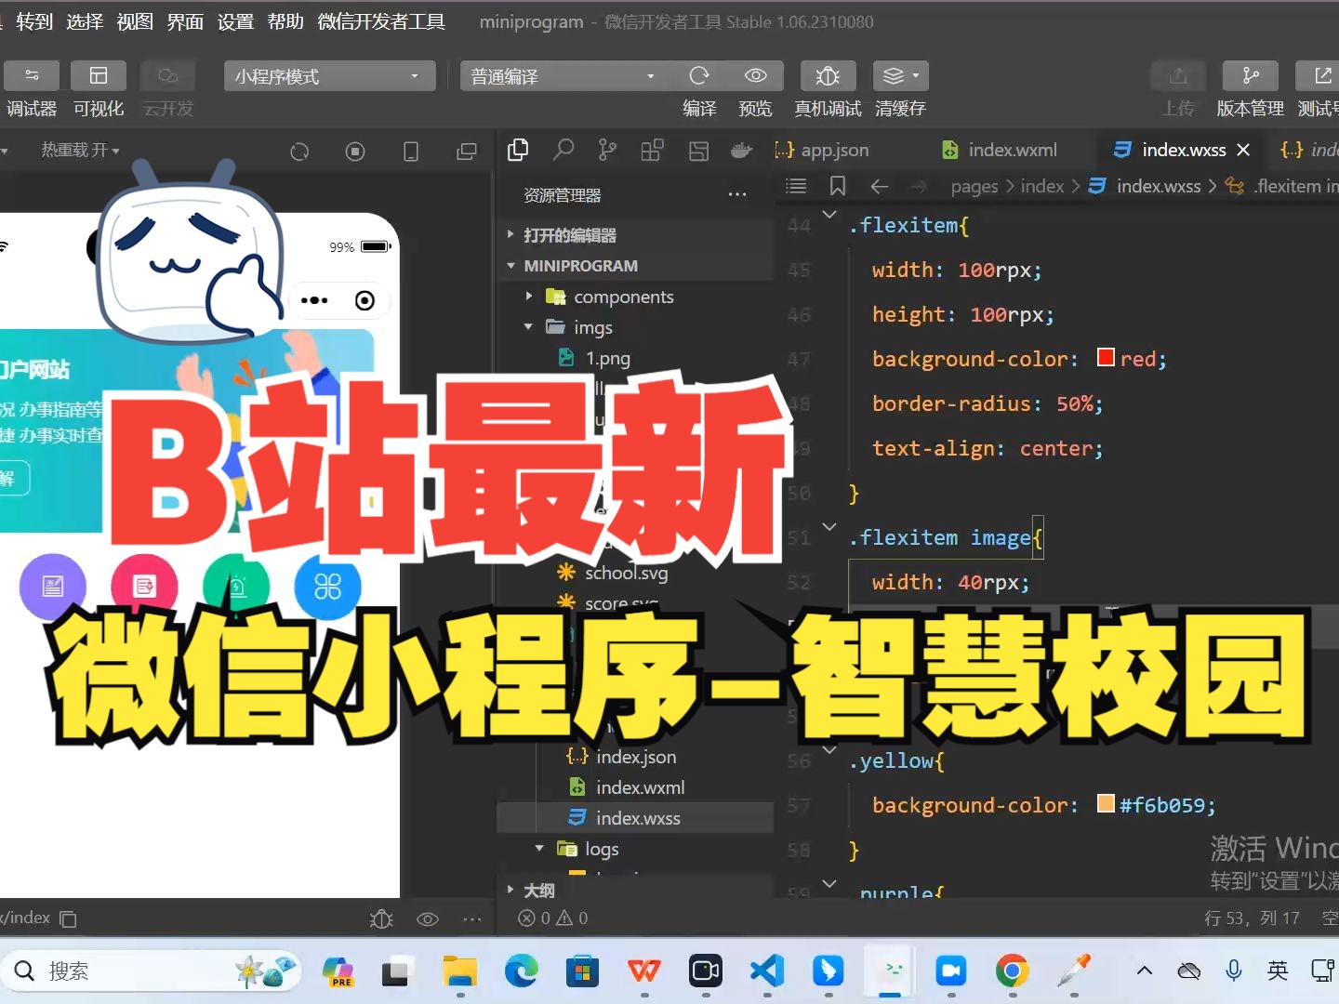The height and width of the screenshot is (1004, 1339).
Task: Open the search magnifier icon in editor sidebar
Action: (x=563, y=150)
